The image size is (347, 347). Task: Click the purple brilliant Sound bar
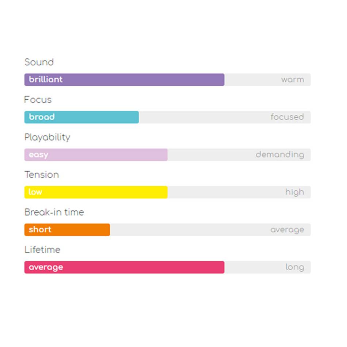coord(124,80)
